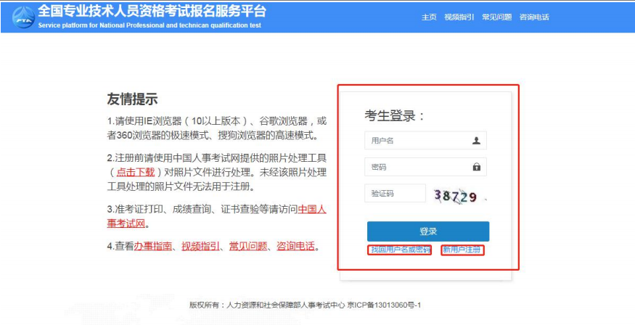Screen dimensions: 635x325
Task: Open 主页 in the top navigation
Action: (x=430, y=17)
